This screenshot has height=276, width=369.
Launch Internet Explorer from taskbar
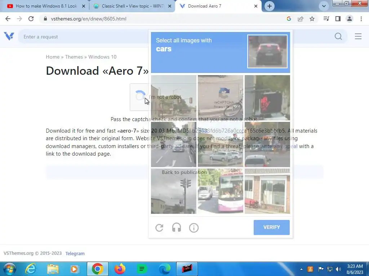[x=31, y=269]
